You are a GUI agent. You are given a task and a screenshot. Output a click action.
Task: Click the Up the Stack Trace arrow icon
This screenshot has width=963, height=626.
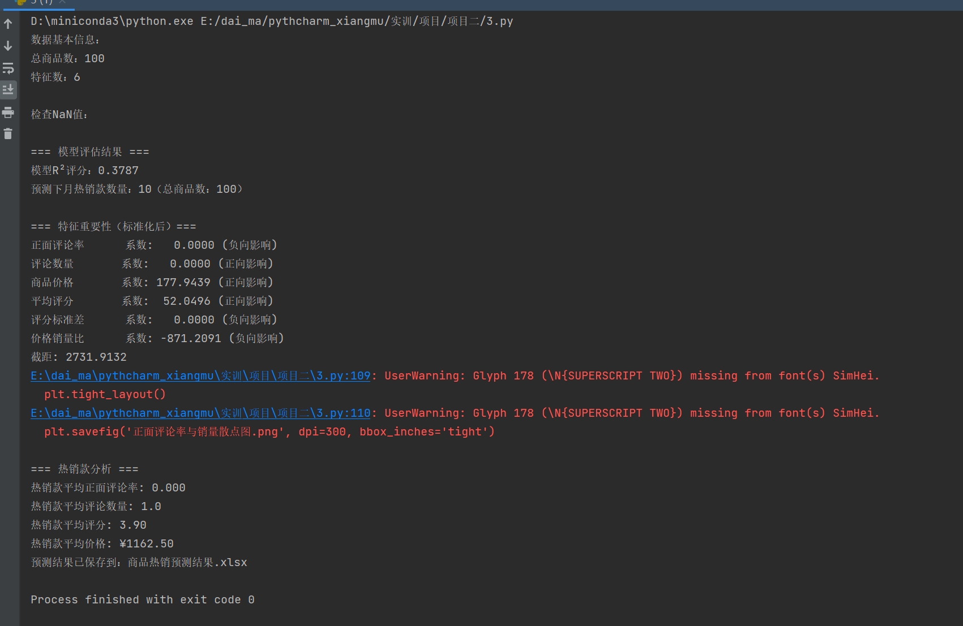click(8, 24)
